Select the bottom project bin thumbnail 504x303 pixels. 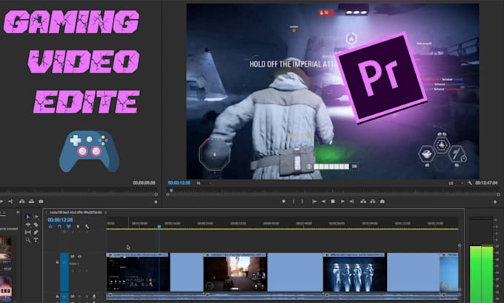coord(5,288)
